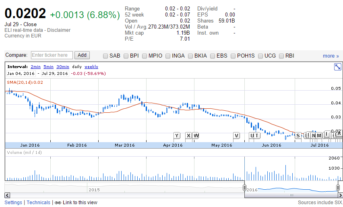Switch interval to 2min
The height and width of the screenshot is (207, 343).
[x=35, y=67]
